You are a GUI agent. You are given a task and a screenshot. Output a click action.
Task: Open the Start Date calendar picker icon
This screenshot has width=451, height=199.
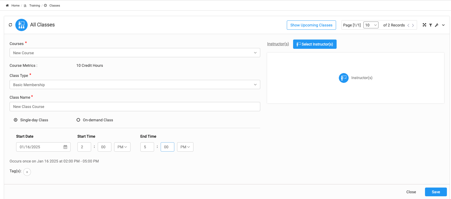tap(65, 147)
